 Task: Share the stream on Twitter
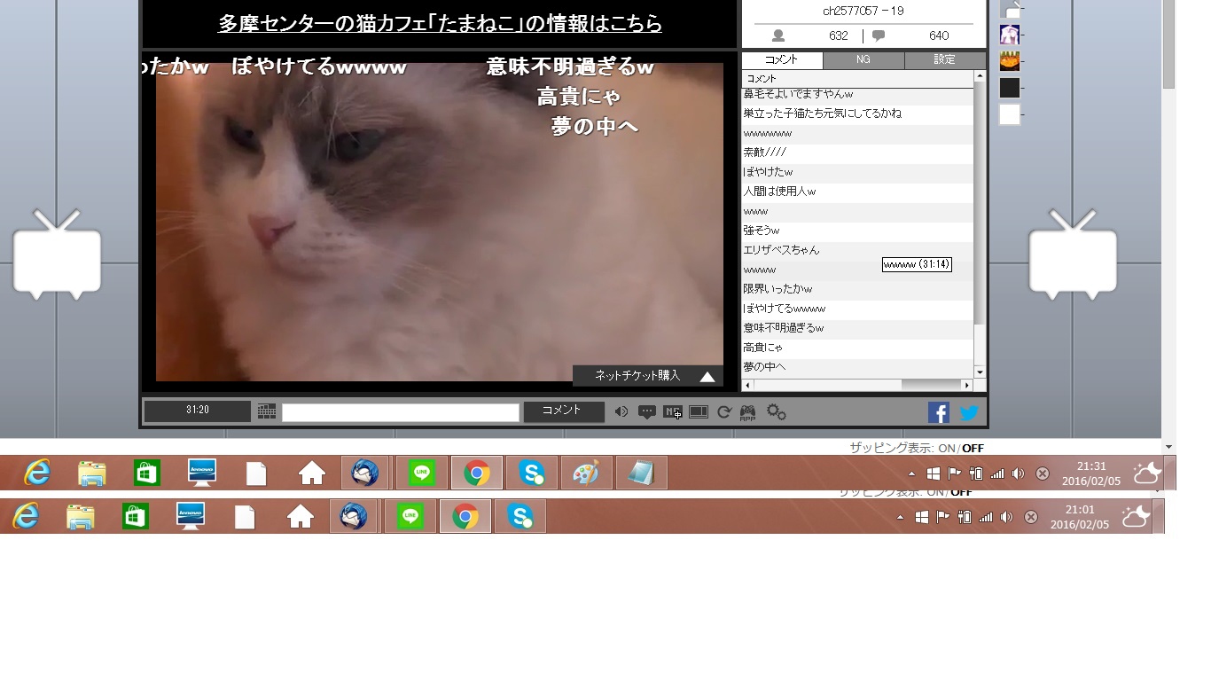[x=969, y=412]
